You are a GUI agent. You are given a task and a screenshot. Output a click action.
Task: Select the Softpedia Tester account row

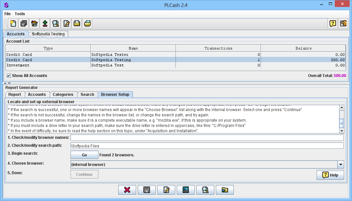point(176,55)
